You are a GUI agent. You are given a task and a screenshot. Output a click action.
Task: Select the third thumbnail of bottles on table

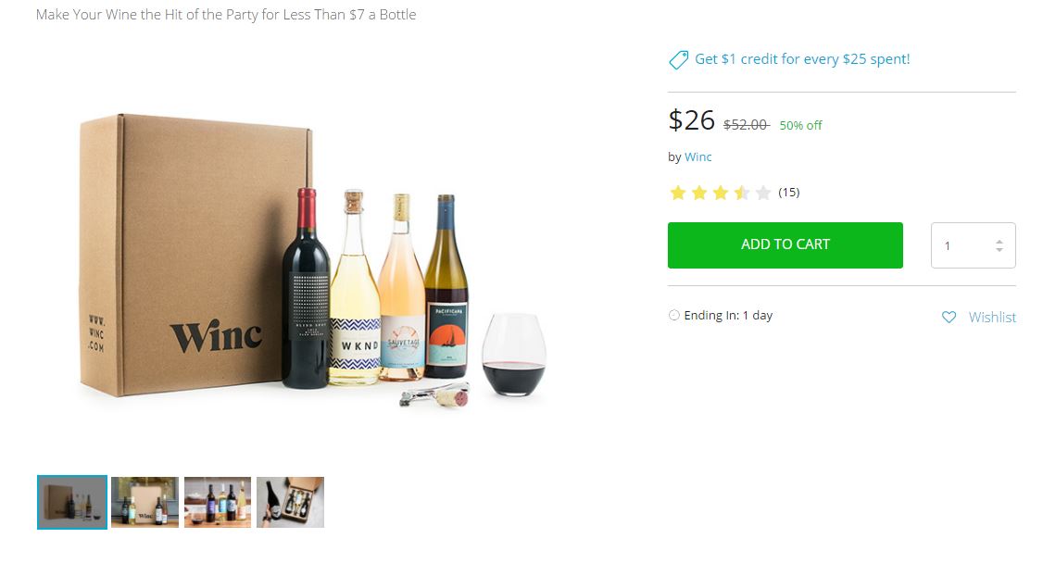218,502
